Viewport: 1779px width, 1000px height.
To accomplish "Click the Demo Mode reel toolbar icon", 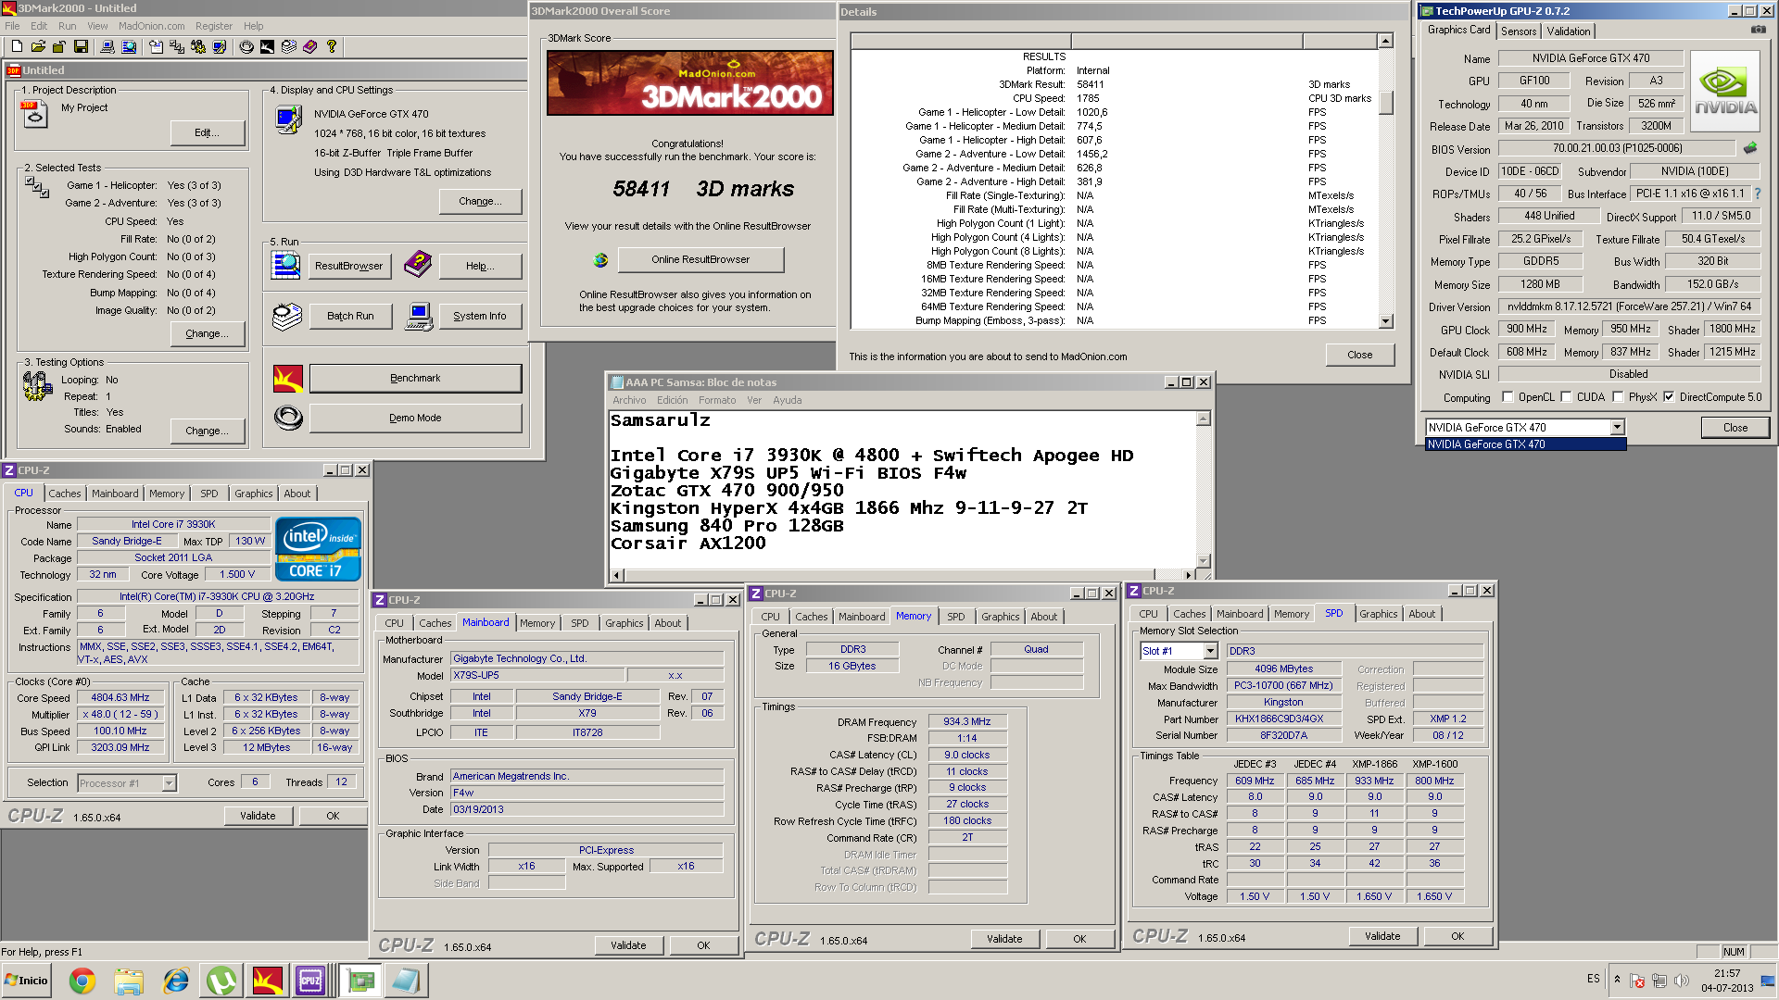I will pos(246,46).
